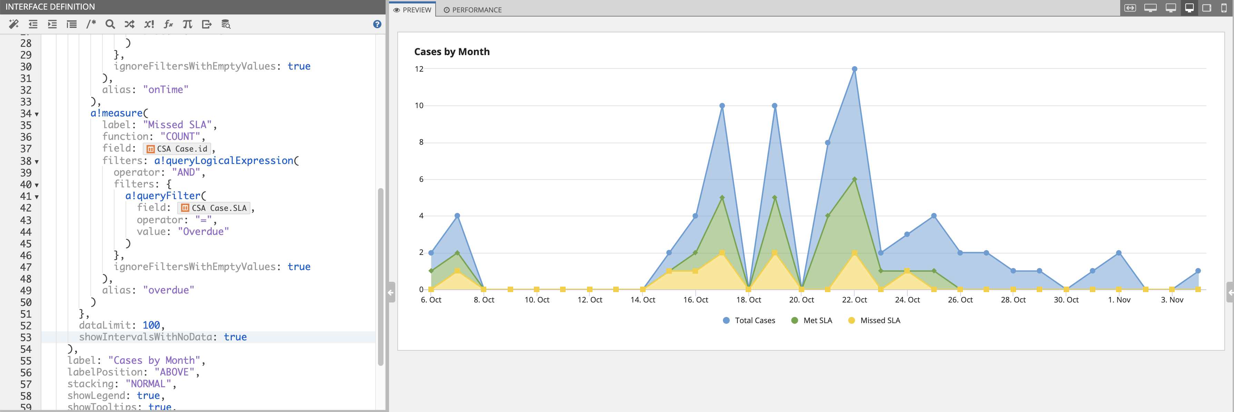Click the x! toolbar icon
The width and height of the screenshot is (1234, 412).
click(x=149, y=24)
